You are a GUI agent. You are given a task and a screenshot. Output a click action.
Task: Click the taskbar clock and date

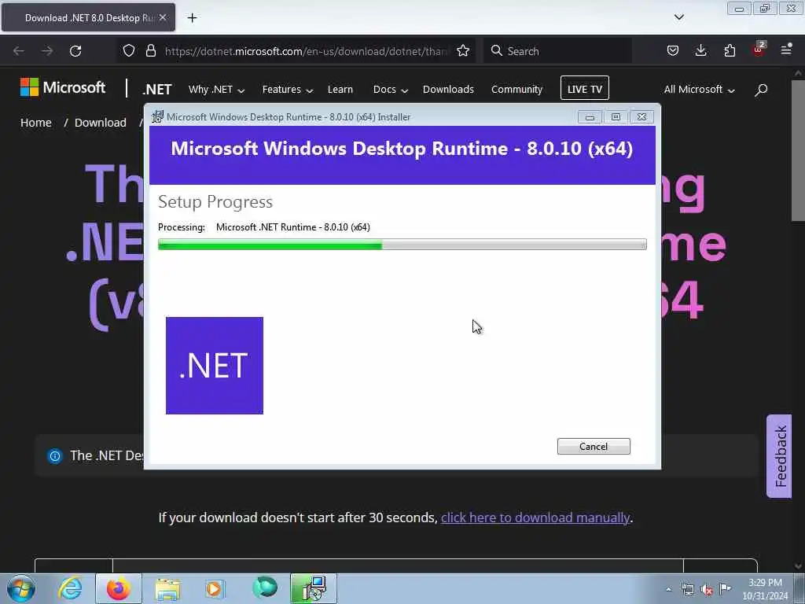(x=765, y=589)
